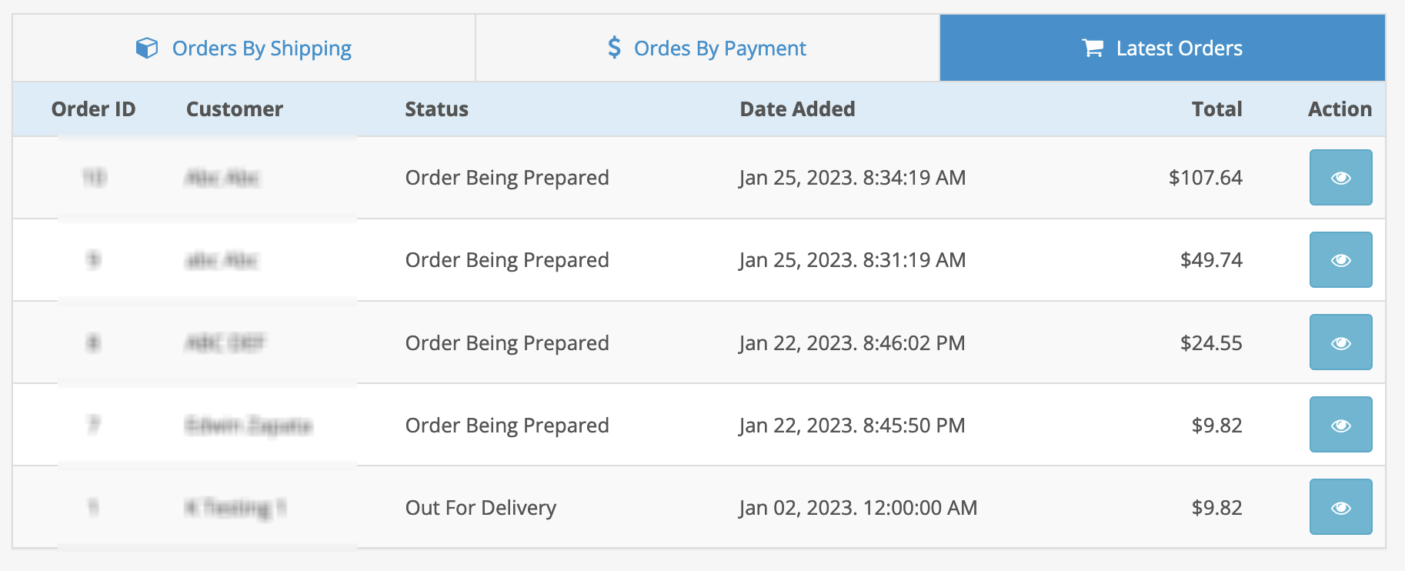The width and height of the screenshot is (1405, 571).
Task: Select the Latest Orders tab
Action: click(1160, 48)
